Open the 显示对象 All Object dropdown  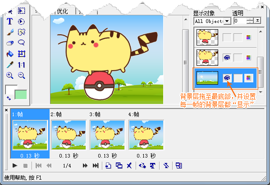pyautogui.click(x=227, y=21)
